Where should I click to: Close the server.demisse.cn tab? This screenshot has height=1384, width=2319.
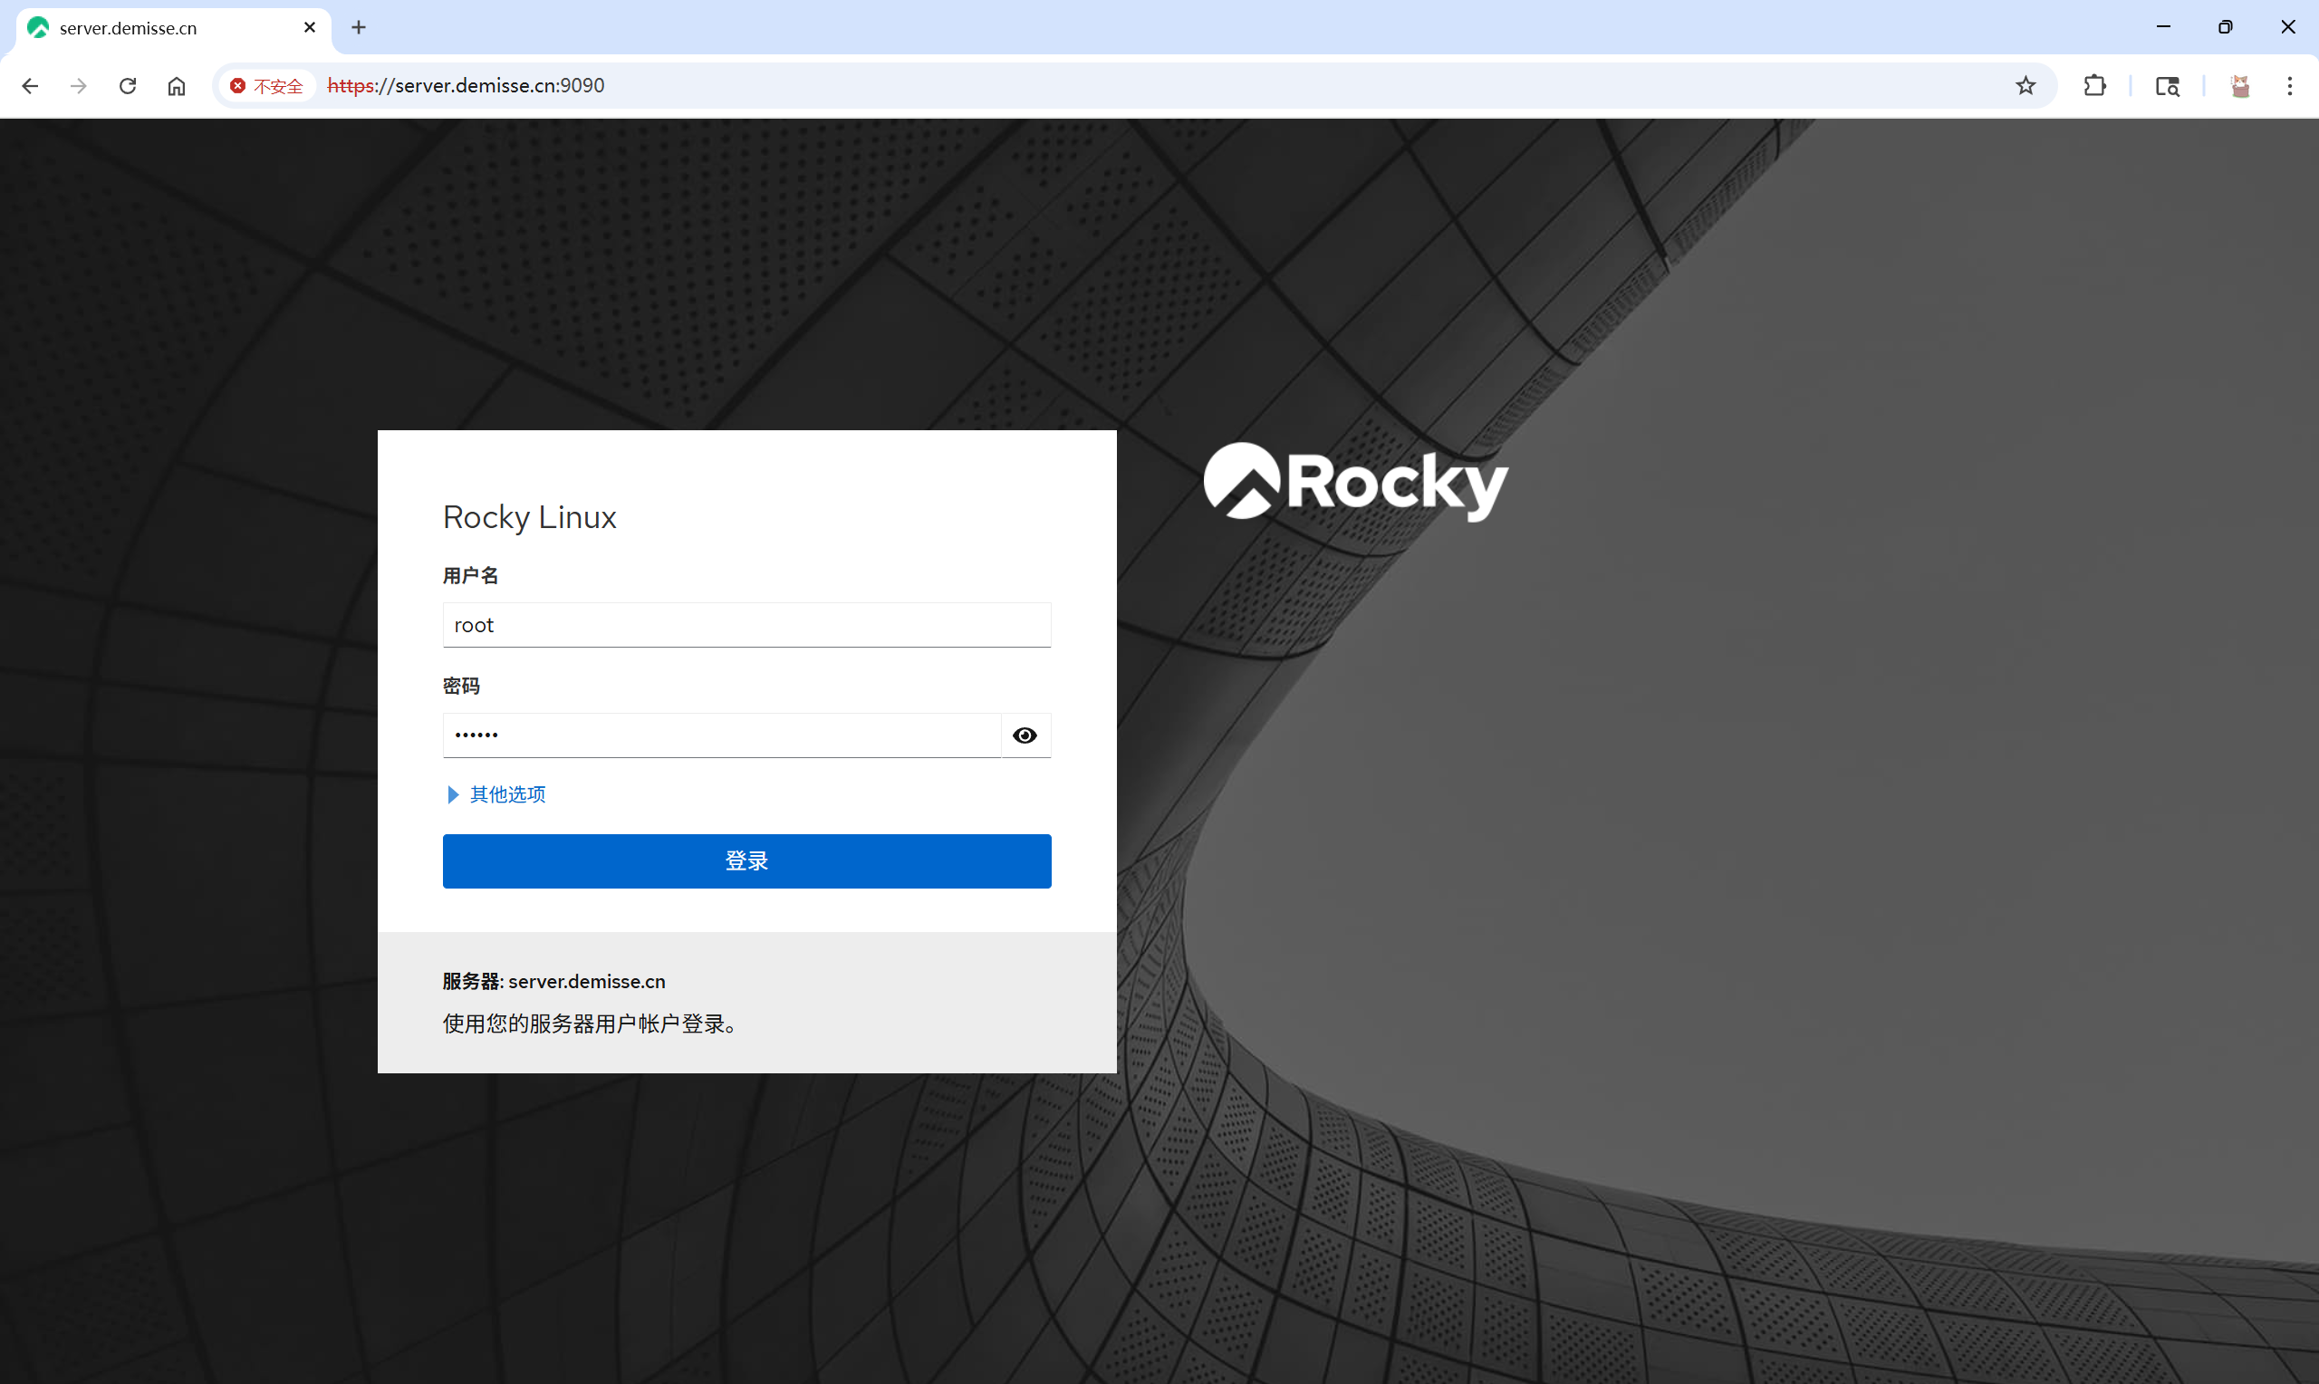click(310, 27)
